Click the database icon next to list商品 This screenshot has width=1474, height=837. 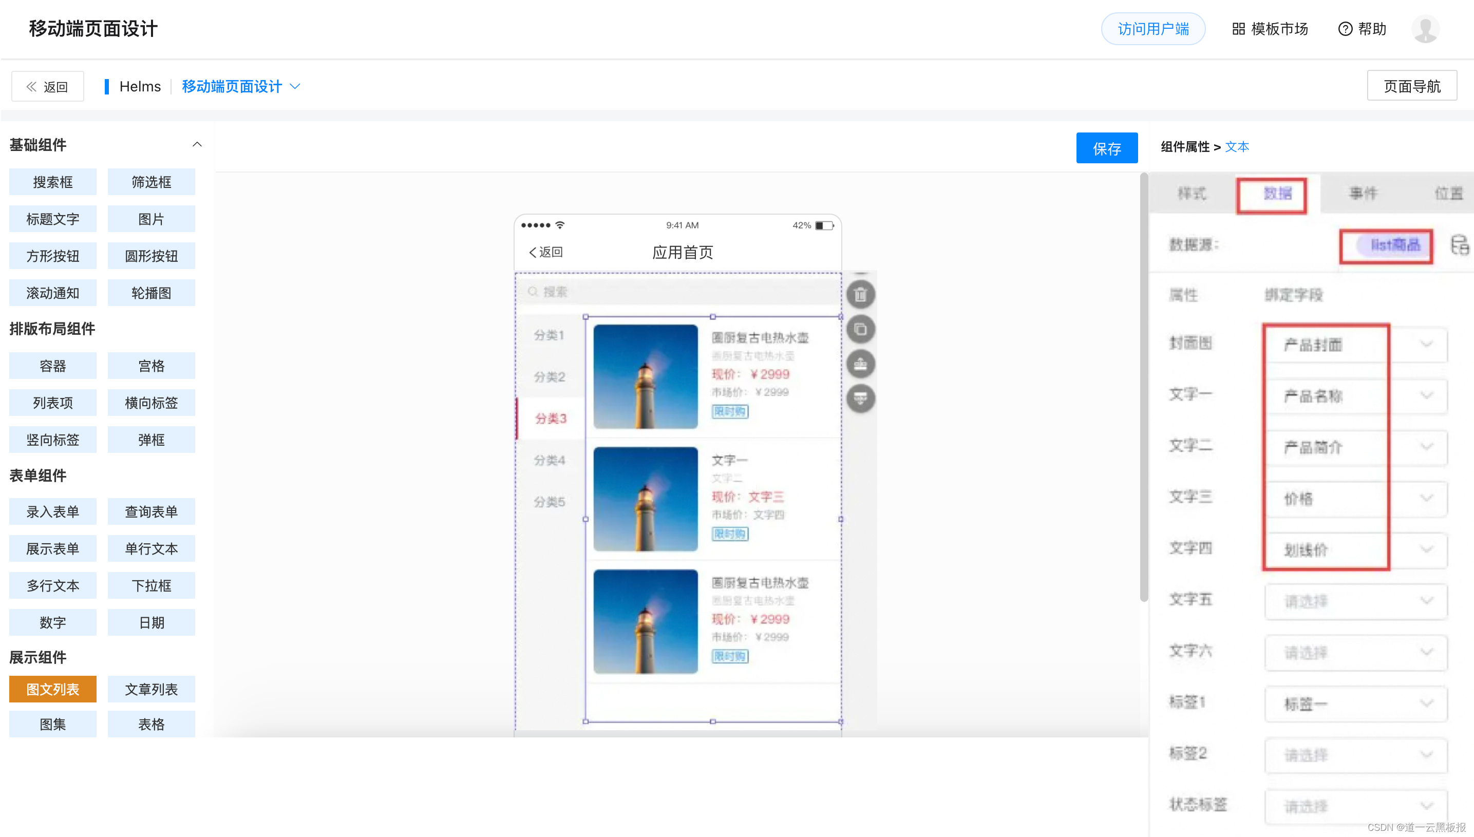1459,245
